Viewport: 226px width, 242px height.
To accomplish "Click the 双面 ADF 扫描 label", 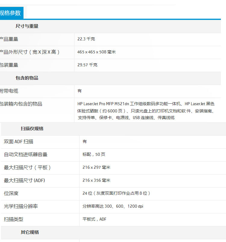I will (x=18, y=142).
